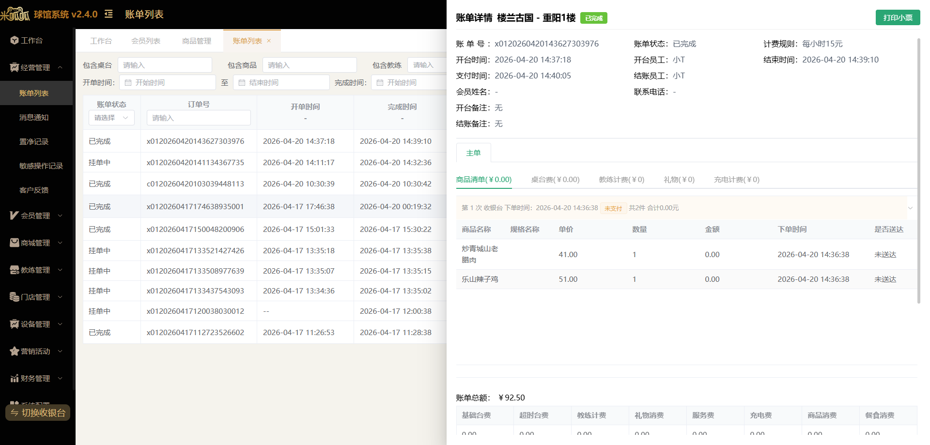Click the 门店管理 sidebar icon
The width and height of the screenshot is (930, 445).
pos(14,297)
